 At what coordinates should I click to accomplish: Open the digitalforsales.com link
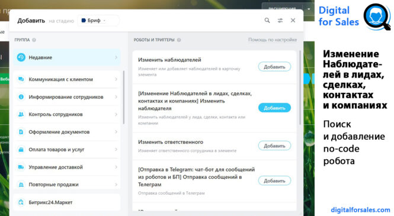[360, 209]
